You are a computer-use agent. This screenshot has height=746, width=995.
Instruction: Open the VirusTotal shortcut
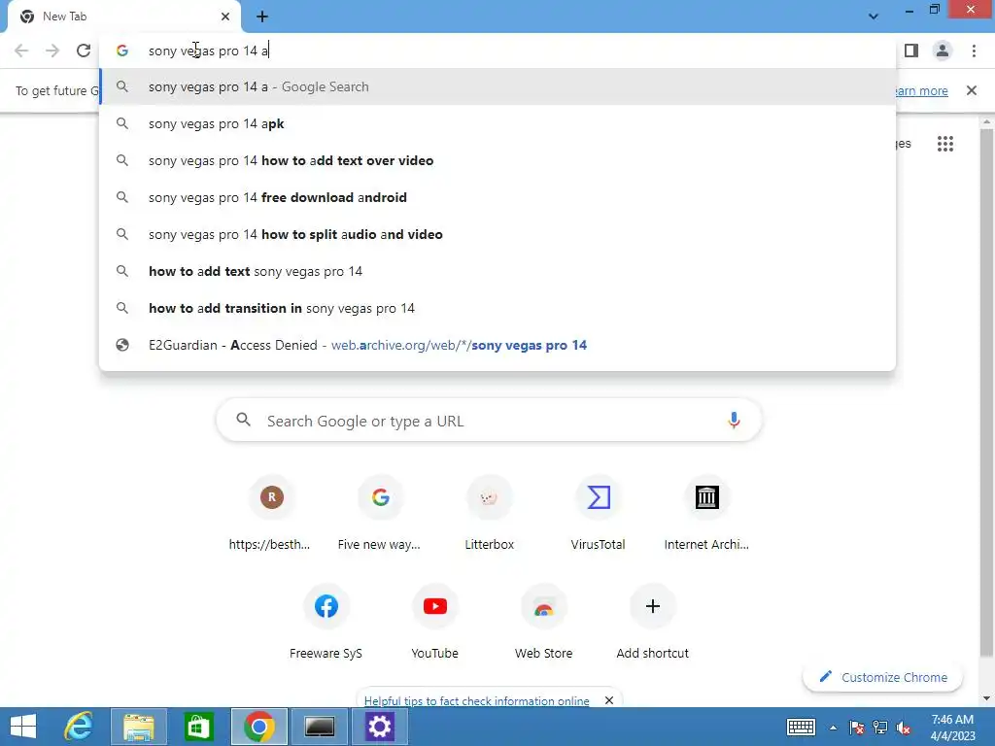pos(598,513)
